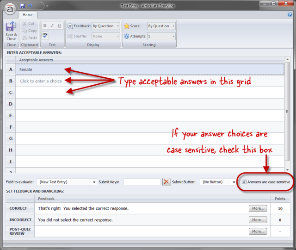Open the Score By Question dropdown
The width and height of the screenshot is (296, 250).
point(161,26)
